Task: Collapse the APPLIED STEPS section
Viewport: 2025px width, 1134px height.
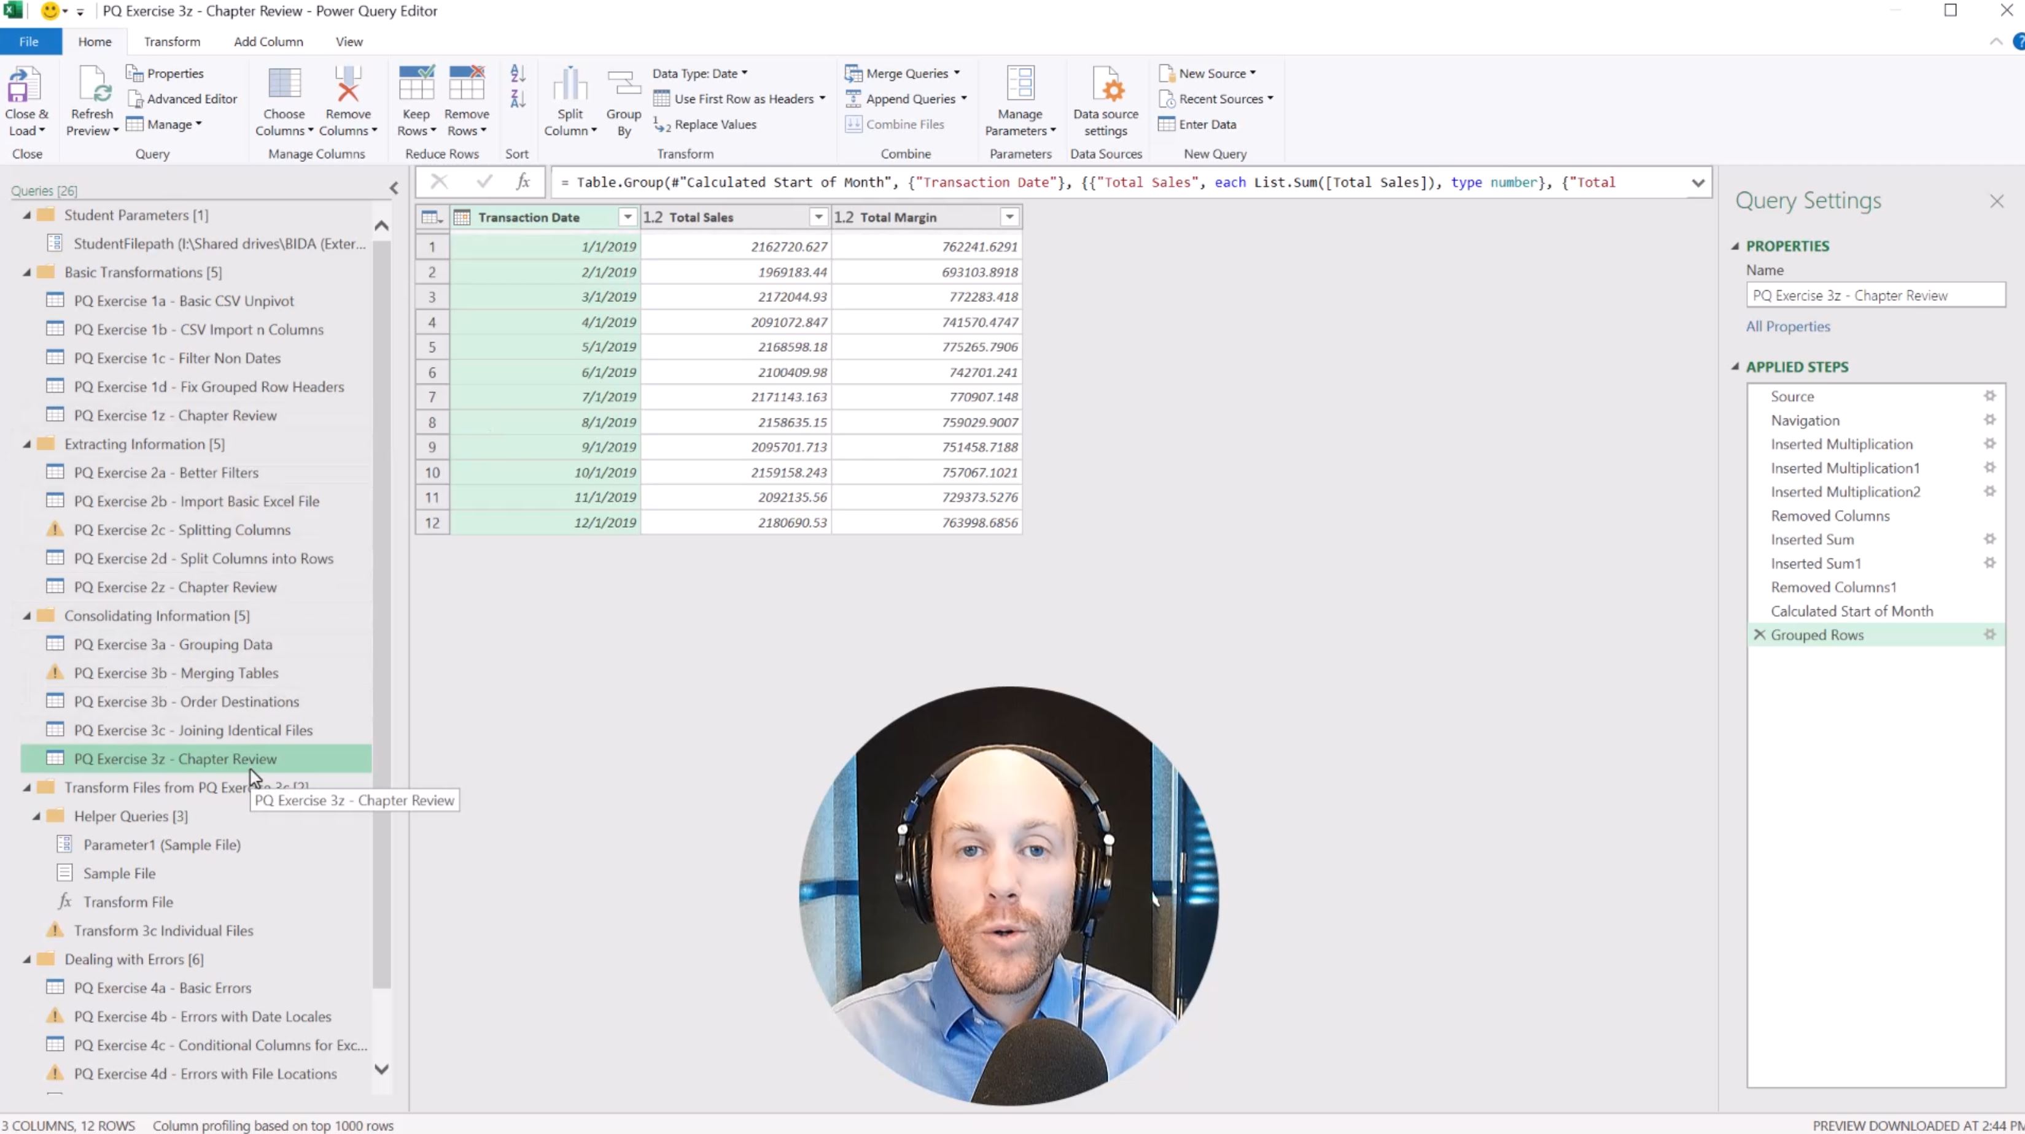Action: pyautogui.click(x=1735, y=366)
